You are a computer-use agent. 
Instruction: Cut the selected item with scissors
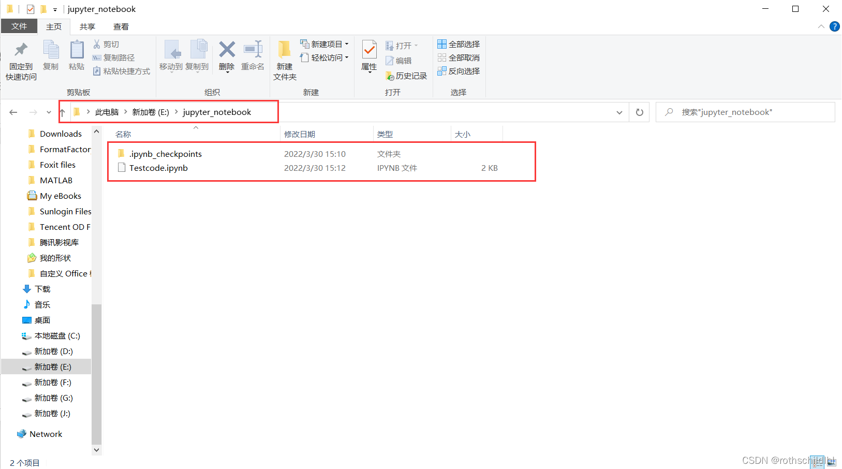(106, 45)
